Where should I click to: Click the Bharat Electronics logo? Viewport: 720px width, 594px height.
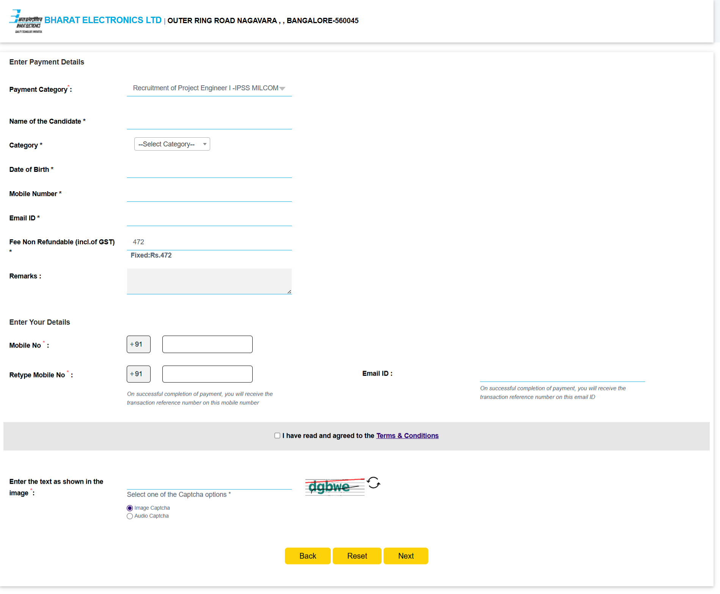pyautogui.click(x=26, y=21)
